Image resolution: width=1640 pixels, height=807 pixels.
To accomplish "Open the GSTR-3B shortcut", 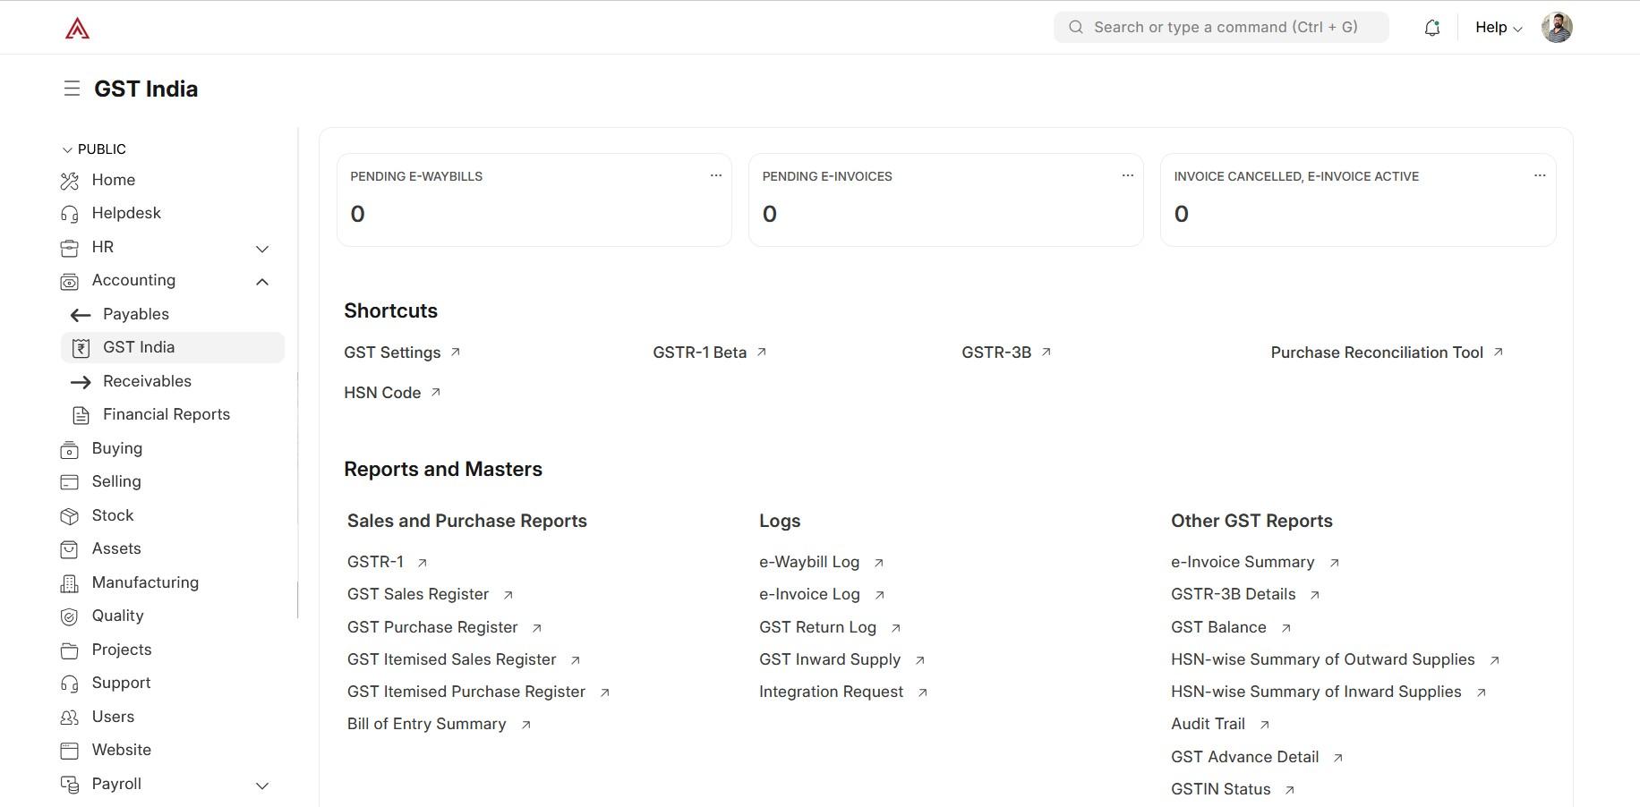I will (x=1006, y=353).
